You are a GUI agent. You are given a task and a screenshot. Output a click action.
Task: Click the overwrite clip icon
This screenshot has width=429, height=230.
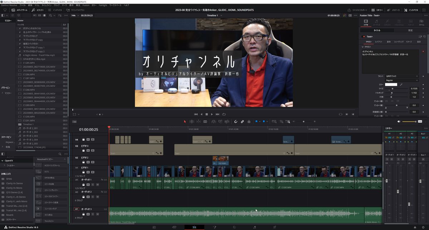click(x=220, y=121)
